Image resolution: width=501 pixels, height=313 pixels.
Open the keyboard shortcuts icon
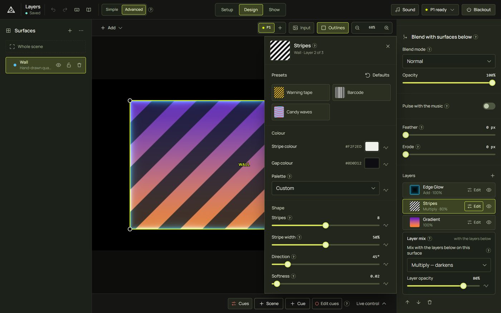pos(77,10)
